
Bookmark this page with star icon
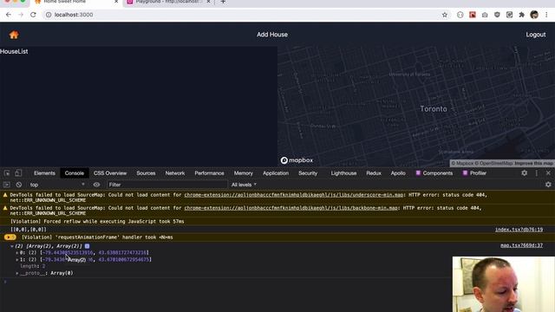445,15
